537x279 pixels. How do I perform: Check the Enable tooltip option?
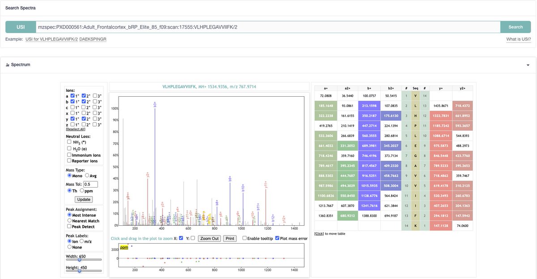[x=245, y=238]
